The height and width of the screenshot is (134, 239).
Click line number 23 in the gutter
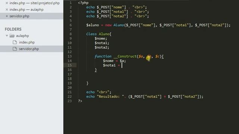(x=70, y=101)
